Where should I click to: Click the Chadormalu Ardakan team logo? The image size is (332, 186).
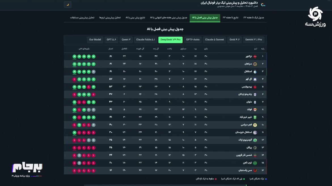pyautogui.click(x=255, y=95)
